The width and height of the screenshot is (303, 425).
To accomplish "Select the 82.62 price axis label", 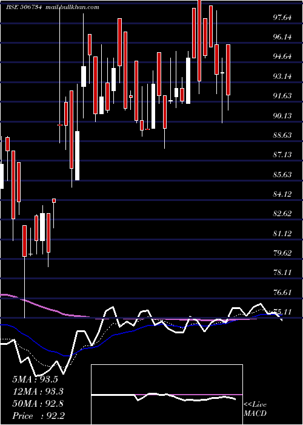I will tap(282, 213).
